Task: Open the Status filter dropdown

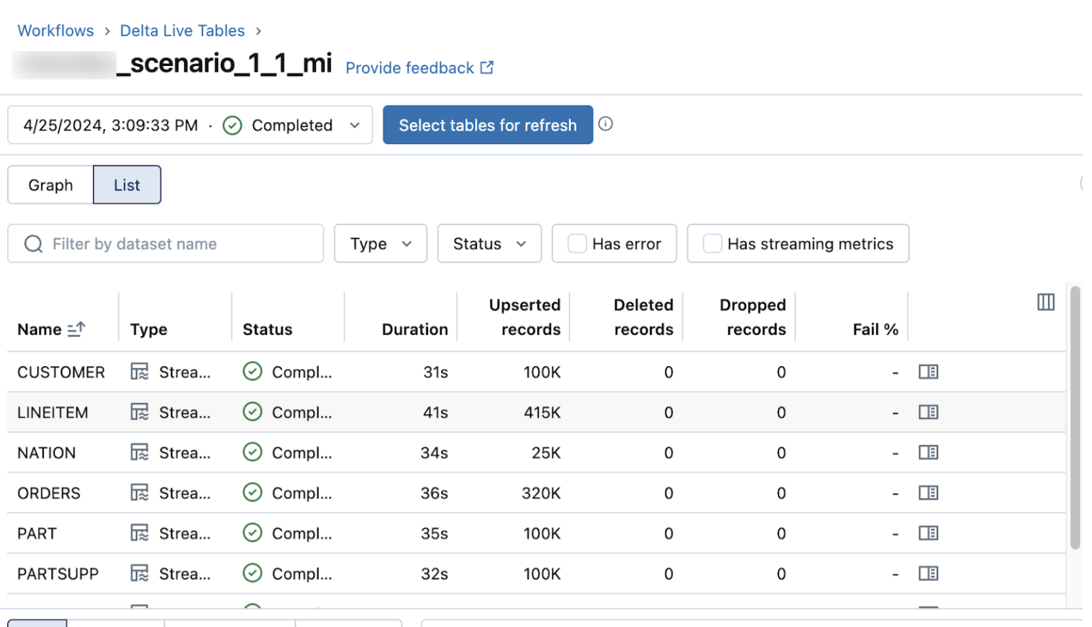Action: pos(489,244)
